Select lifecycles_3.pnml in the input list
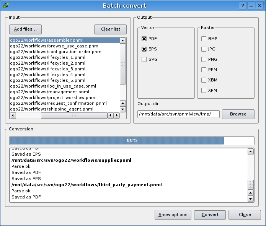The height and width of the screenshot is (226, 266). pyautogui.click(x=48, y=69)
